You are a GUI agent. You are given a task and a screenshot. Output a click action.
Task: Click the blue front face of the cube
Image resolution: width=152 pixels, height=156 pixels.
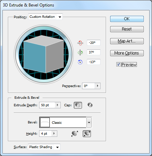[35, 57]
